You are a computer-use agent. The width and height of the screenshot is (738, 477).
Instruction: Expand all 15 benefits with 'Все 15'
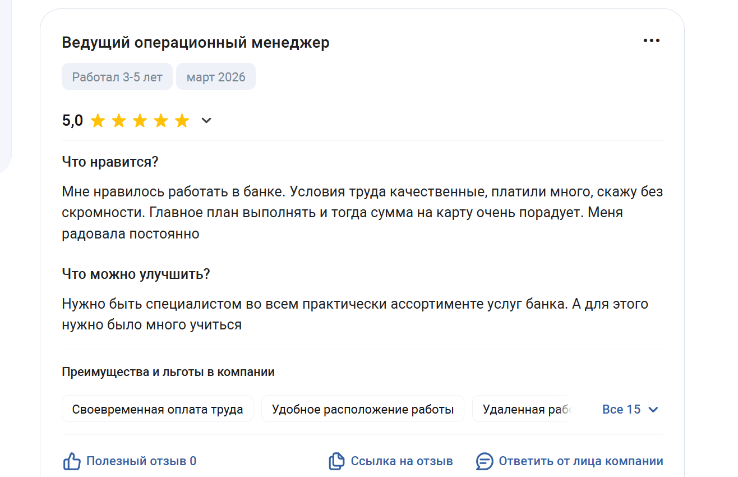pyautogui.click(x=621, y=409)
